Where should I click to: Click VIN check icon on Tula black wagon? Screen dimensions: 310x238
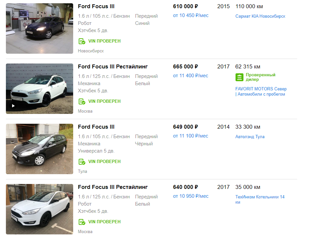click(82, 162)
